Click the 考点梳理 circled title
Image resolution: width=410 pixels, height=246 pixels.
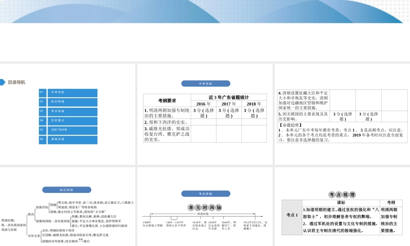(342, 194)
